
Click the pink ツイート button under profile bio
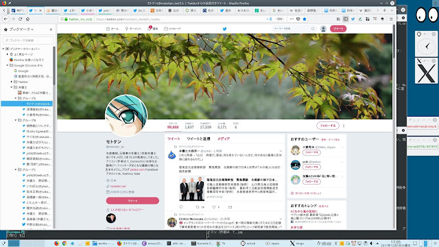[x=132, y=200]
